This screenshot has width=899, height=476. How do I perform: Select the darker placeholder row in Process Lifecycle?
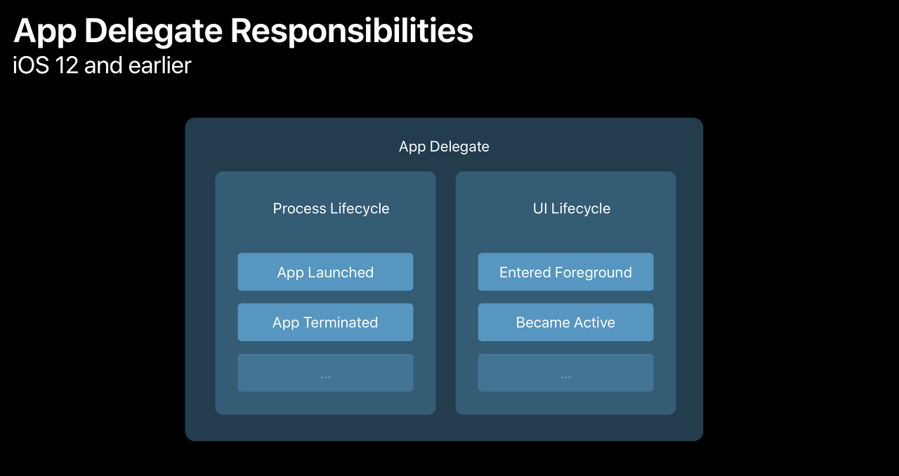point(325,372)
